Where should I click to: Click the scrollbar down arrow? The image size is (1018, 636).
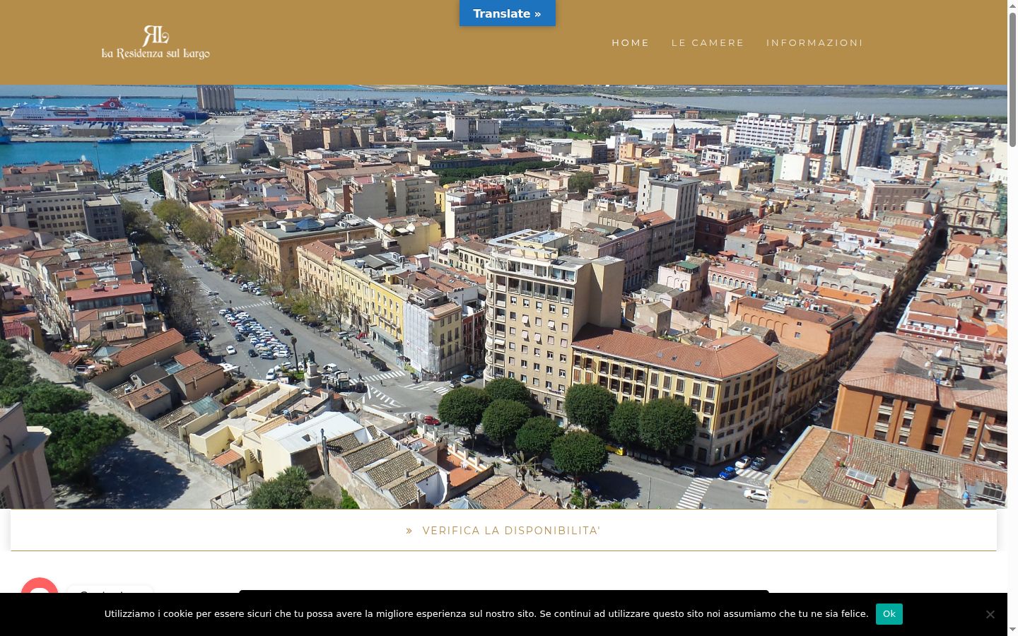1012,630
